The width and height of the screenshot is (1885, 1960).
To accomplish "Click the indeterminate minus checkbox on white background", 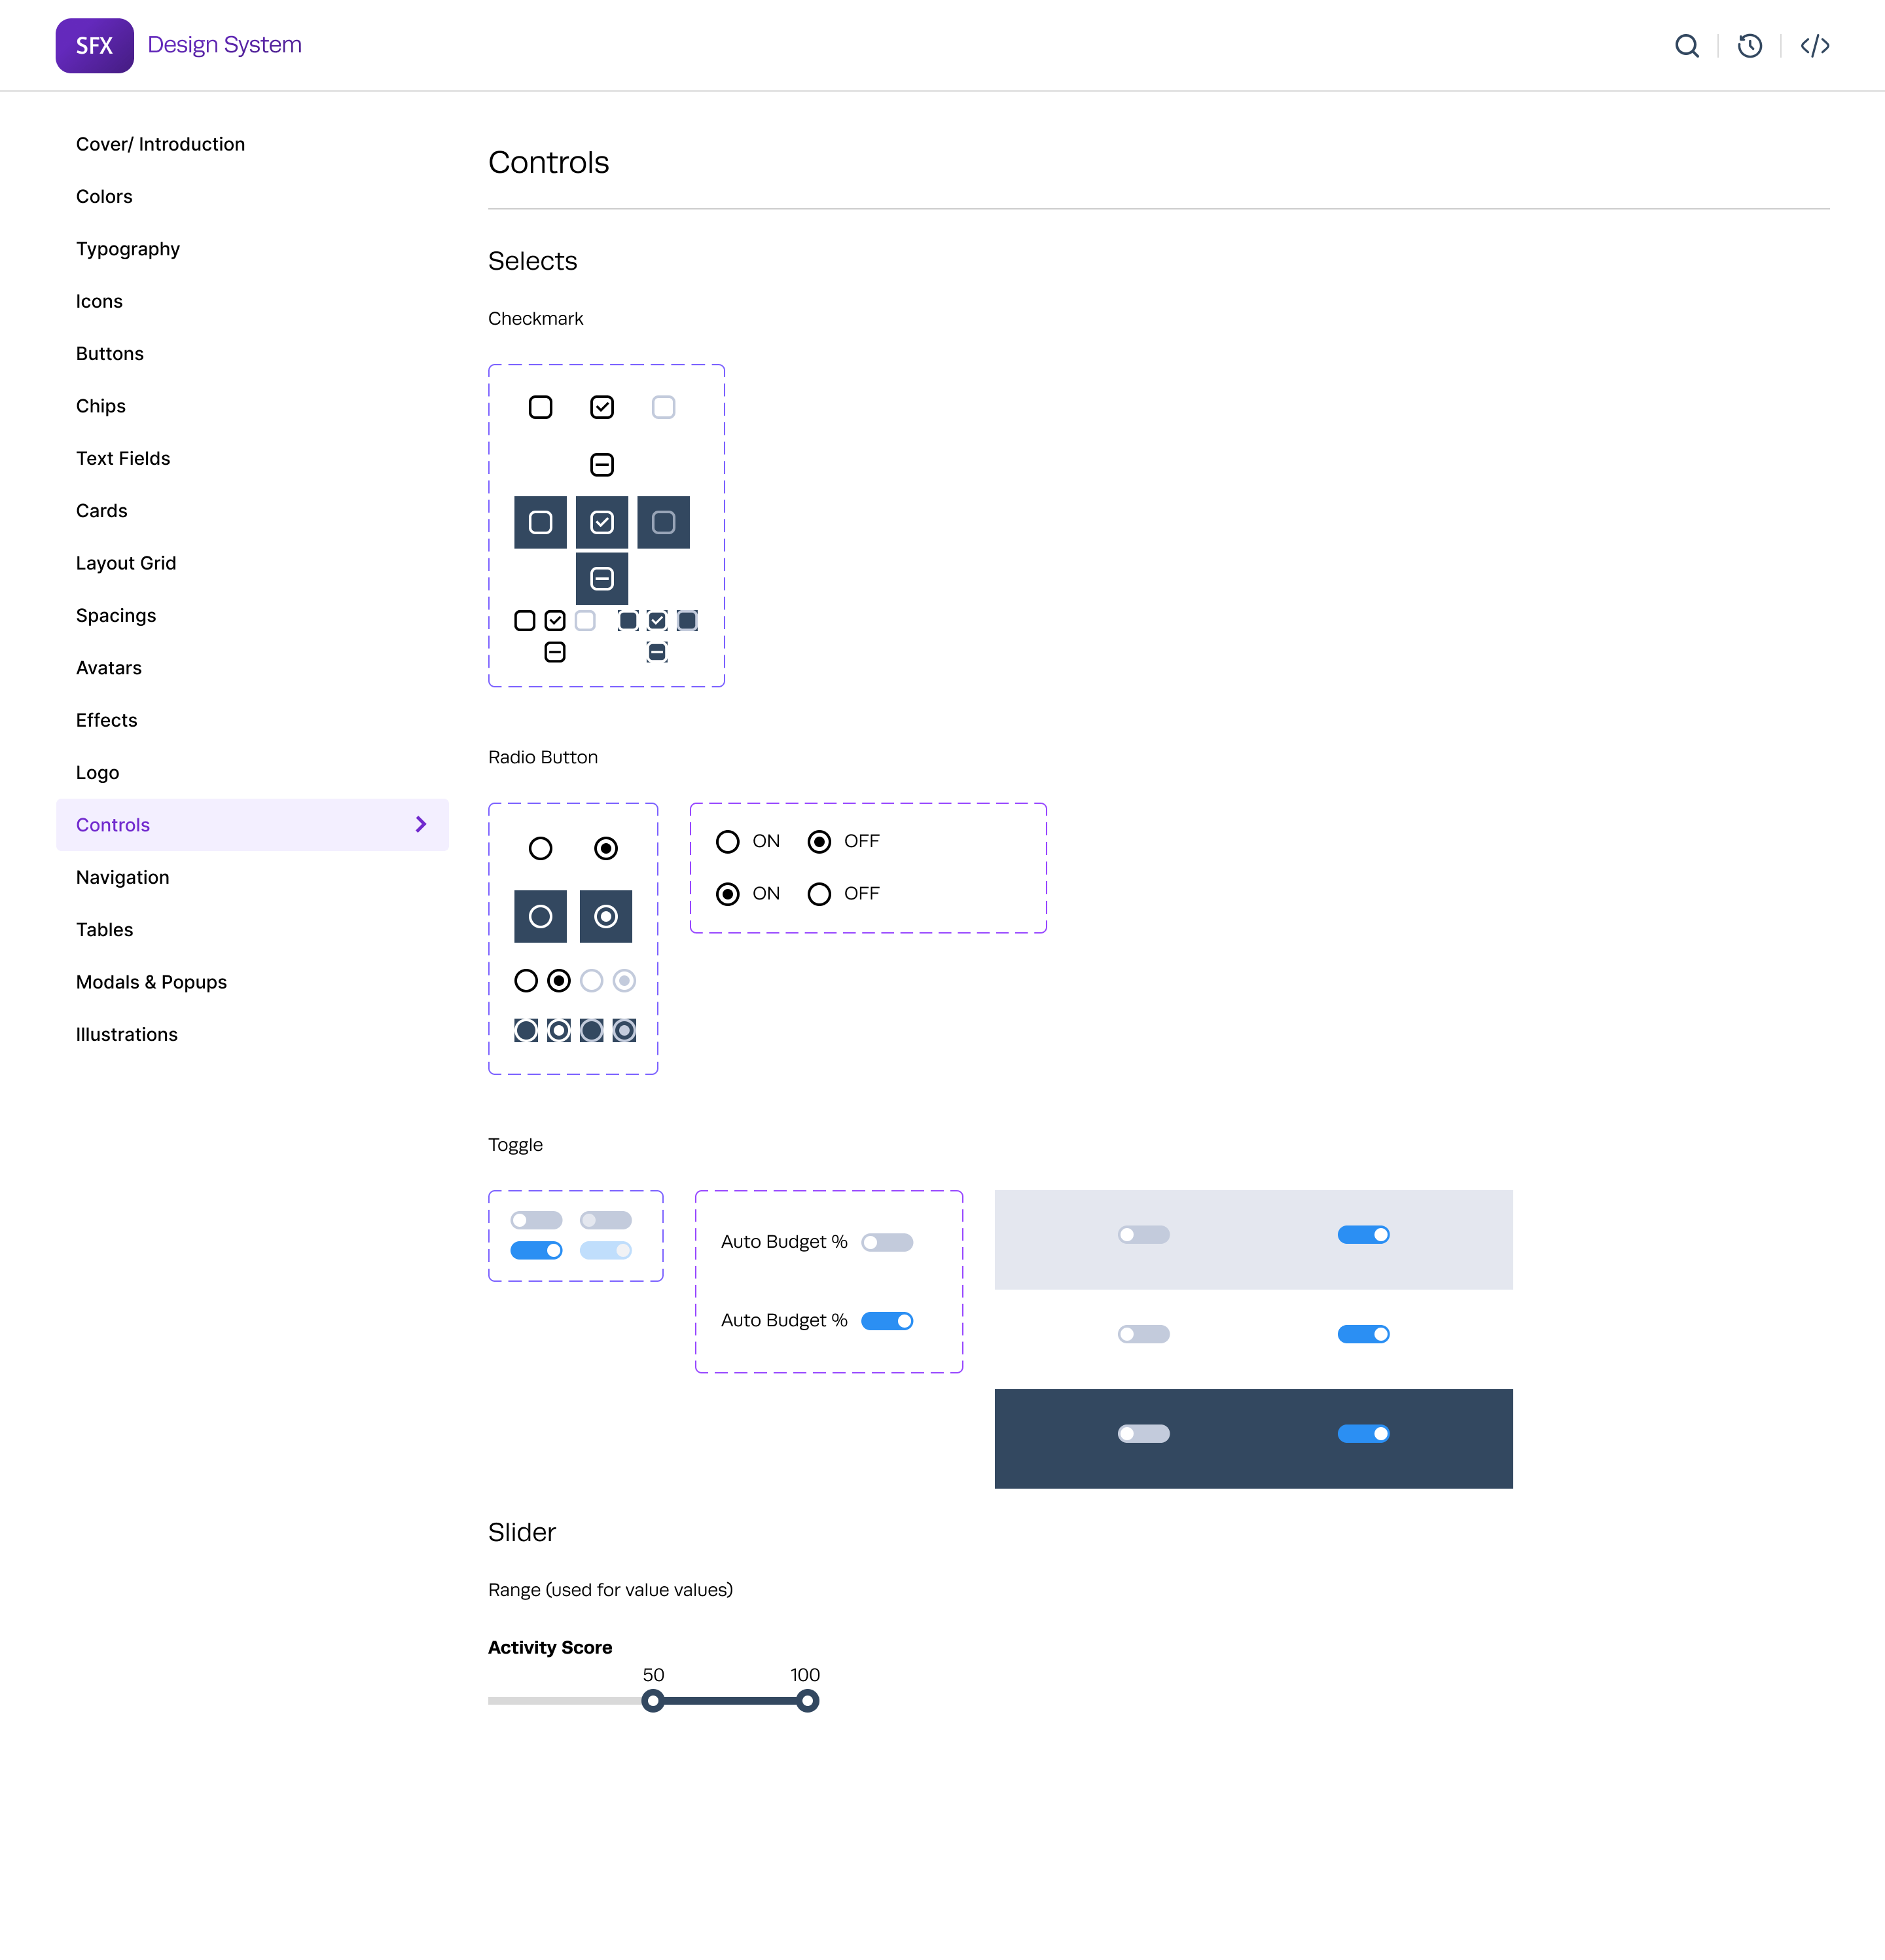I will pyautogui.click(x=602, y=465).
